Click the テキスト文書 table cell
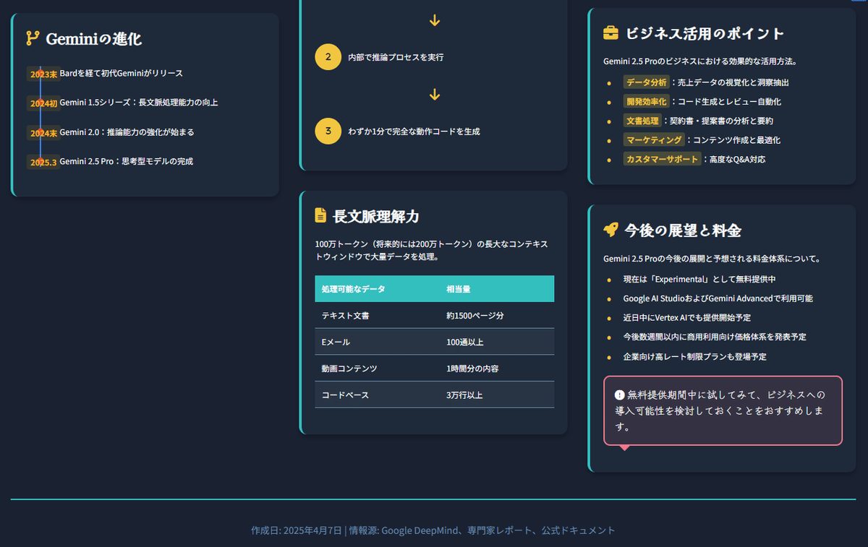 [x=378, y=316]
